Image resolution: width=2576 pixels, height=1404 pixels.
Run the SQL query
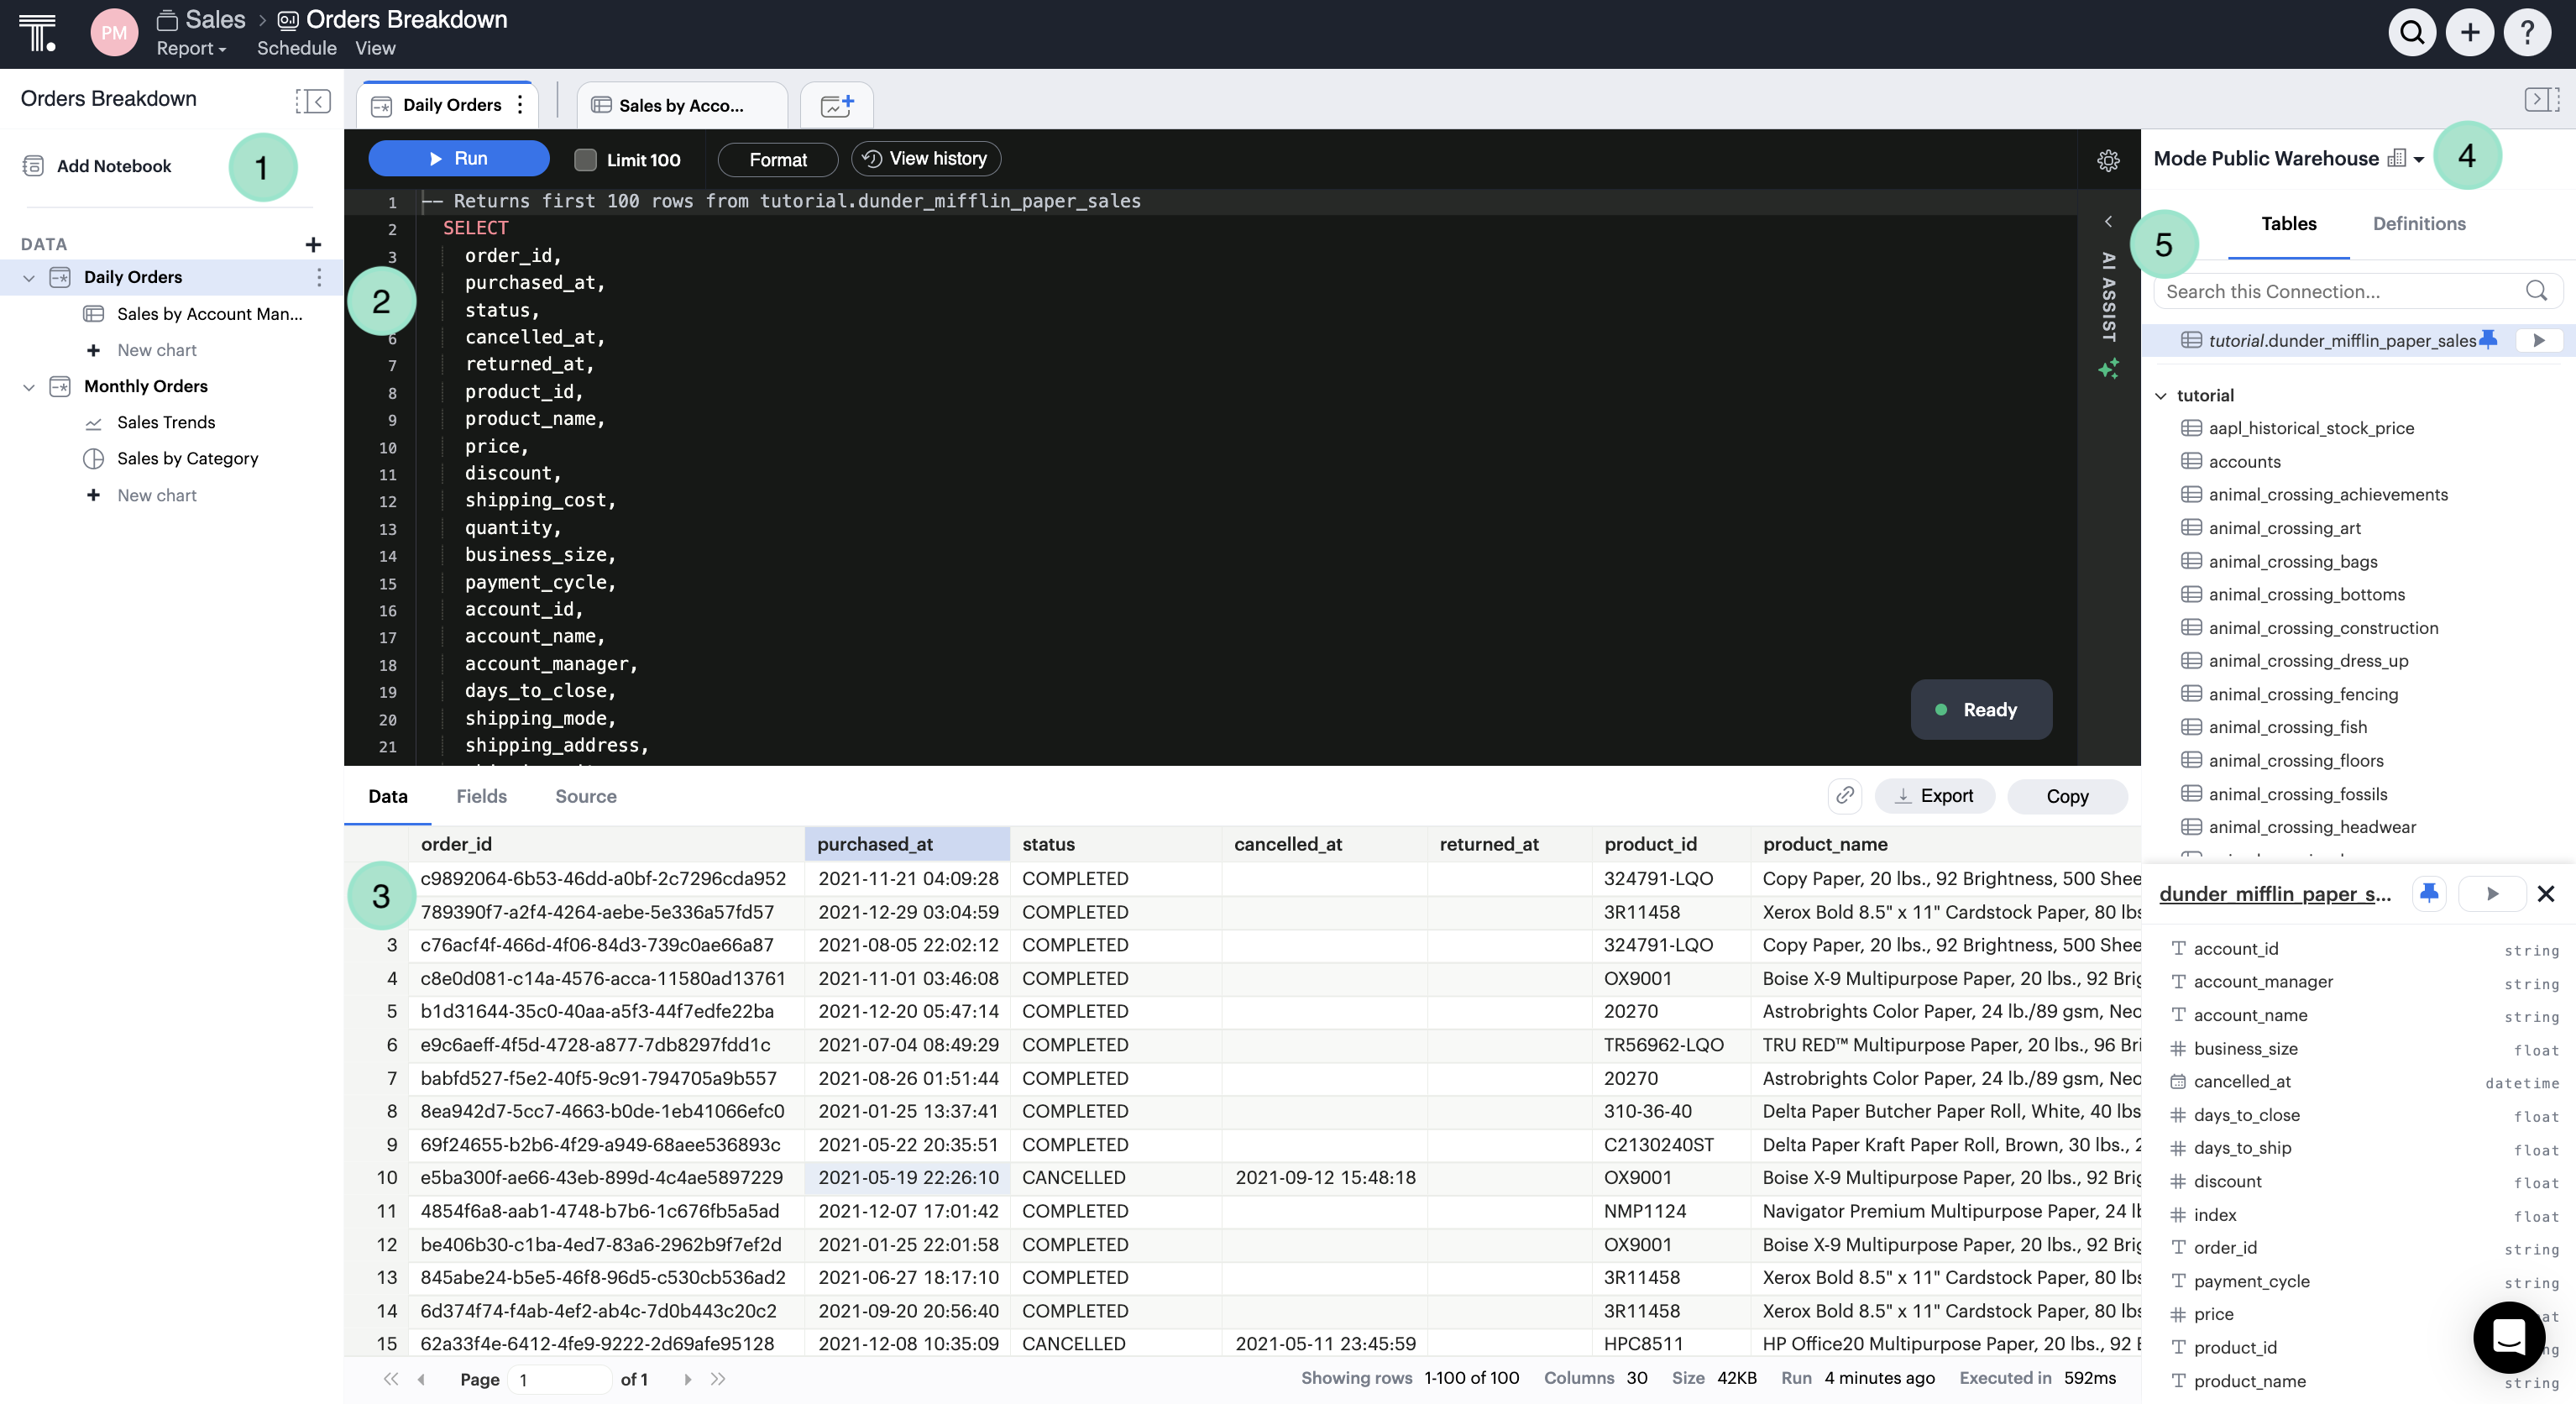pyautogui.click(x=458, y=158)
